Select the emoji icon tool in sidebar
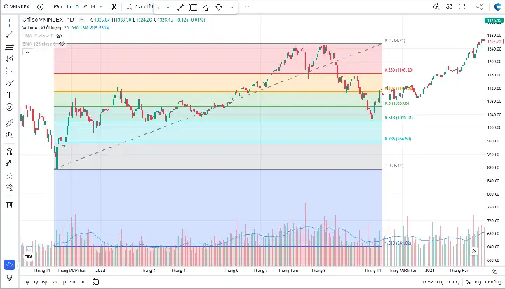 coord(9,107)
